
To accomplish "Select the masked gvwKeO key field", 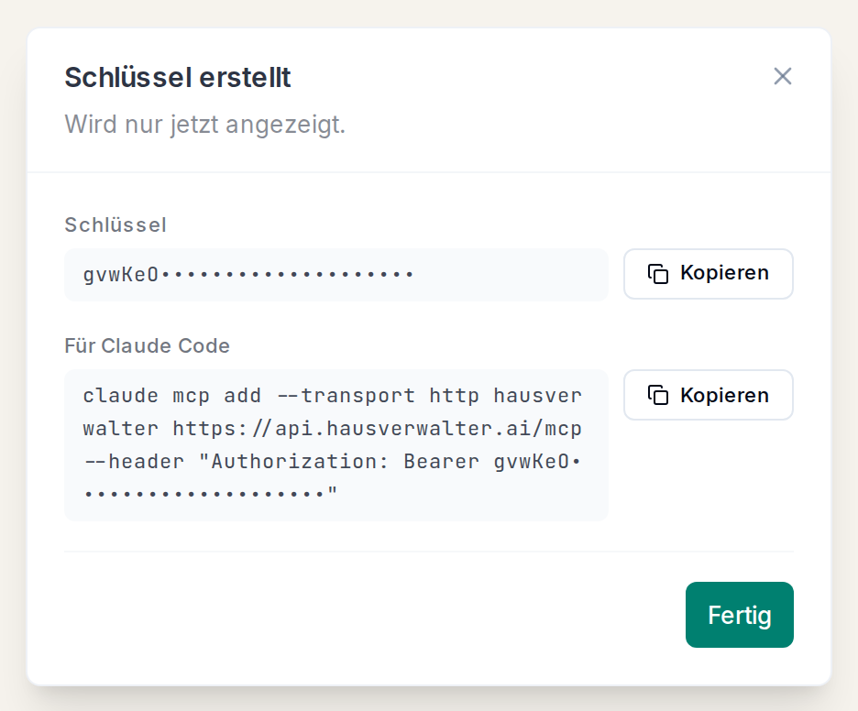I will 336,275.
